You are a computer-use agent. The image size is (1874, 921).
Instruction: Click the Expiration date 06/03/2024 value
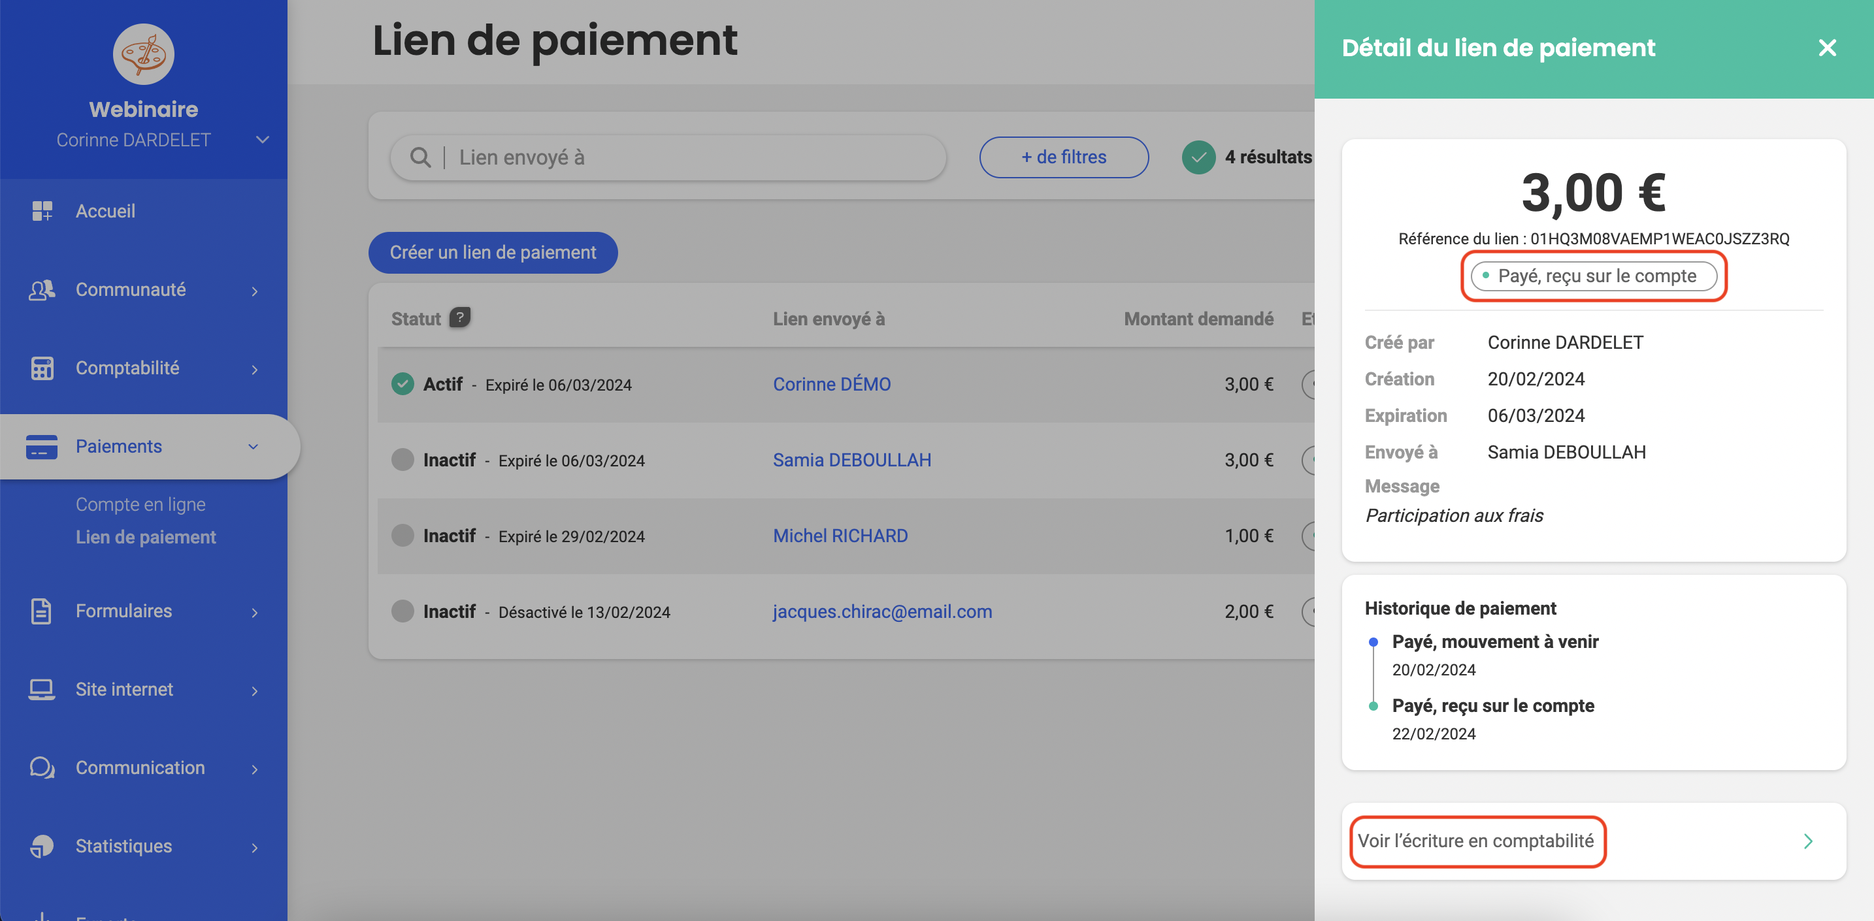(x=1536, y=415)
